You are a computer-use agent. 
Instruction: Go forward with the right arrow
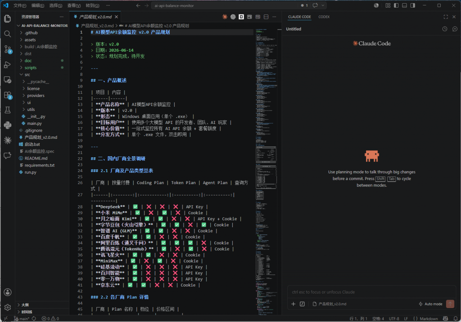coord(146,5)
